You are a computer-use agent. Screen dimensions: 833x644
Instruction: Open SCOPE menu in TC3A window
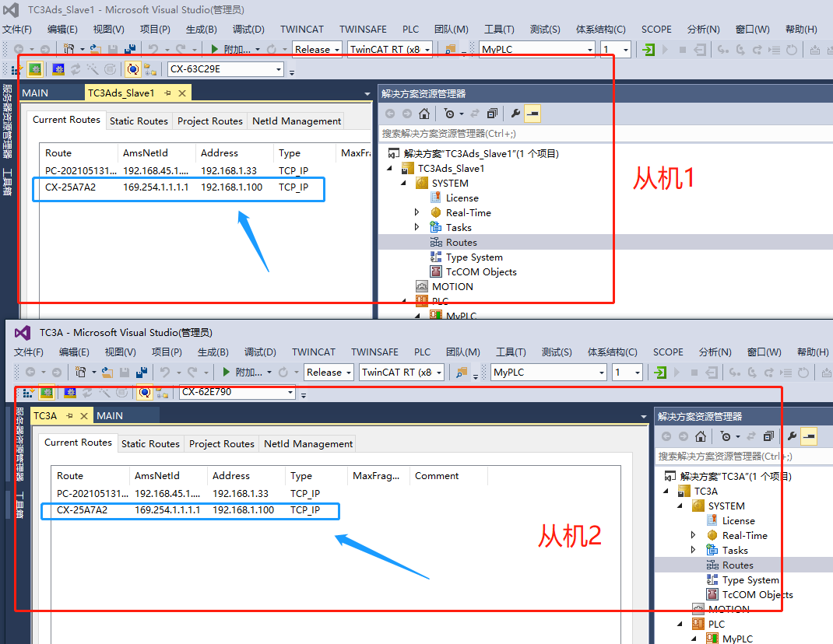coord(668,352)
